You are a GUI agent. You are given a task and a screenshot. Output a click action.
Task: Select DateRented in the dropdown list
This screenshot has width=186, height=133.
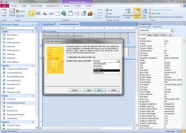107,73
